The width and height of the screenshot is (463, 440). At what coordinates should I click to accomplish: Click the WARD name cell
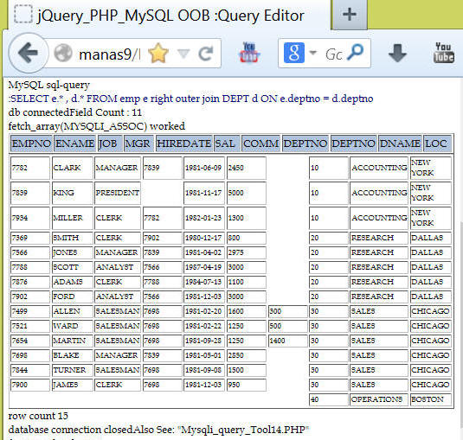tap(73, 326)
